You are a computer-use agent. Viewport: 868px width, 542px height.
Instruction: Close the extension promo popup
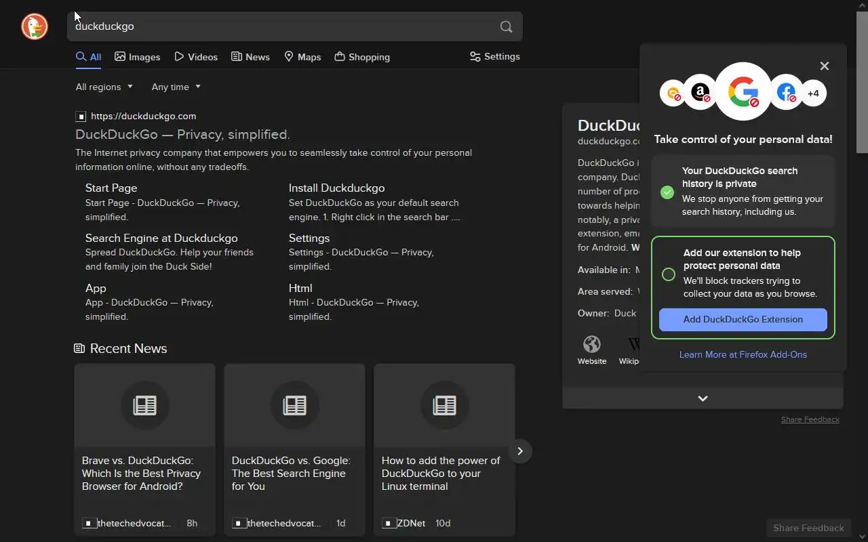click(x=825, y=66)
